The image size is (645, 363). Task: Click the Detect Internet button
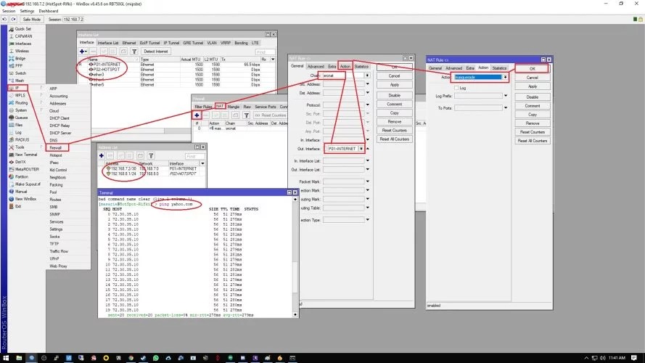pos(157,52)
